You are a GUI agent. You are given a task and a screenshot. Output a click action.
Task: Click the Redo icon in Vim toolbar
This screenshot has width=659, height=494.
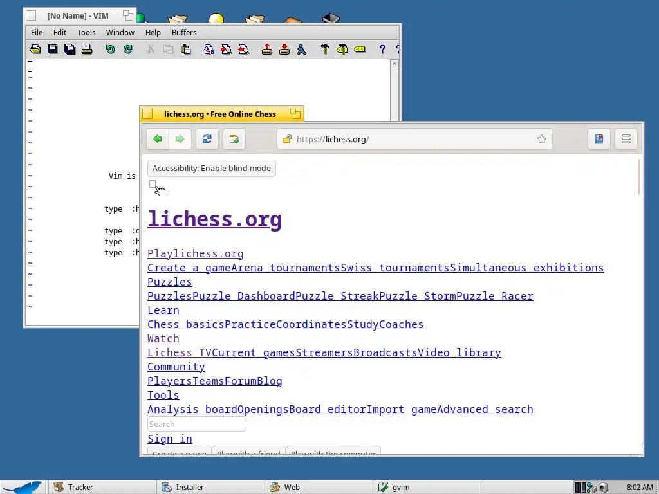tap(128, 50)
